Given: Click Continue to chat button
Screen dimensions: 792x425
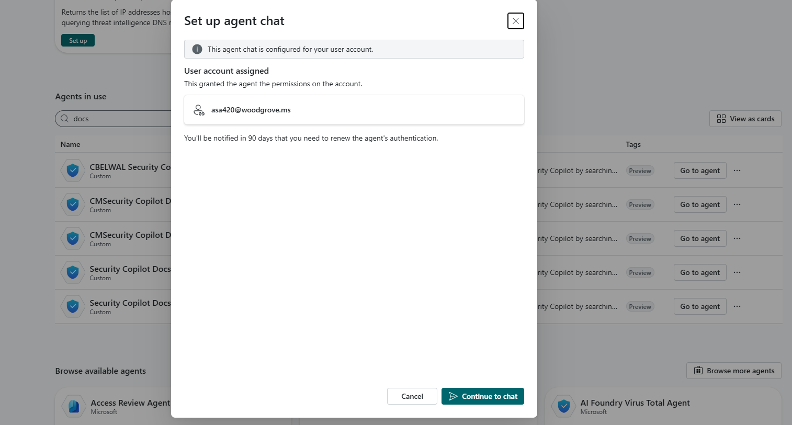Looking at the screenshot, I should point(482,396).
